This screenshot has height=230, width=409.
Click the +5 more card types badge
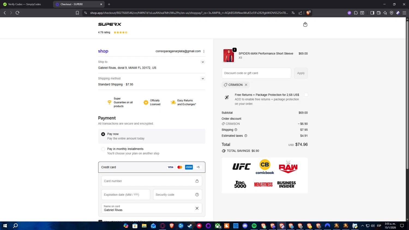point(198,167)
